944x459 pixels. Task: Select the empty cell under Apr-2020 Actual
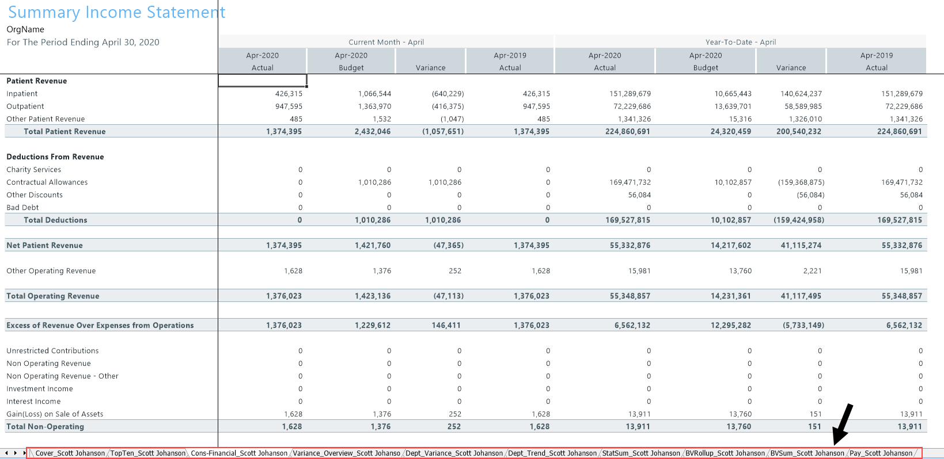263,81
